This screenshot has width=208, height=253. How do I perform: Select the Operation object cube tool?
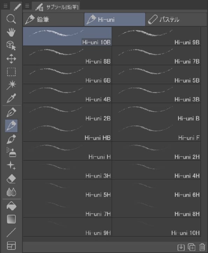(x=11, y=45)
